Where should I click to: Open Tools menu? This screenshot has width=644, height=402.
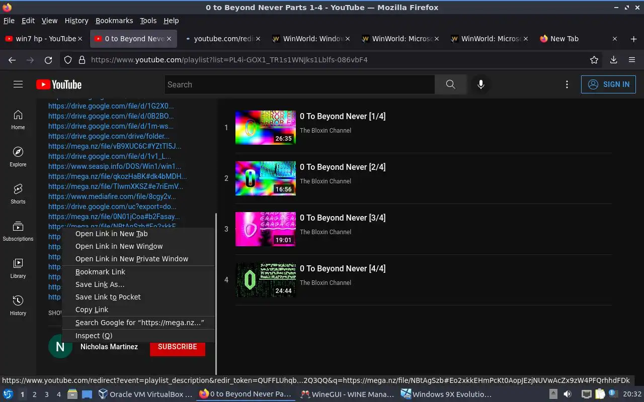(x=148, y=21)
